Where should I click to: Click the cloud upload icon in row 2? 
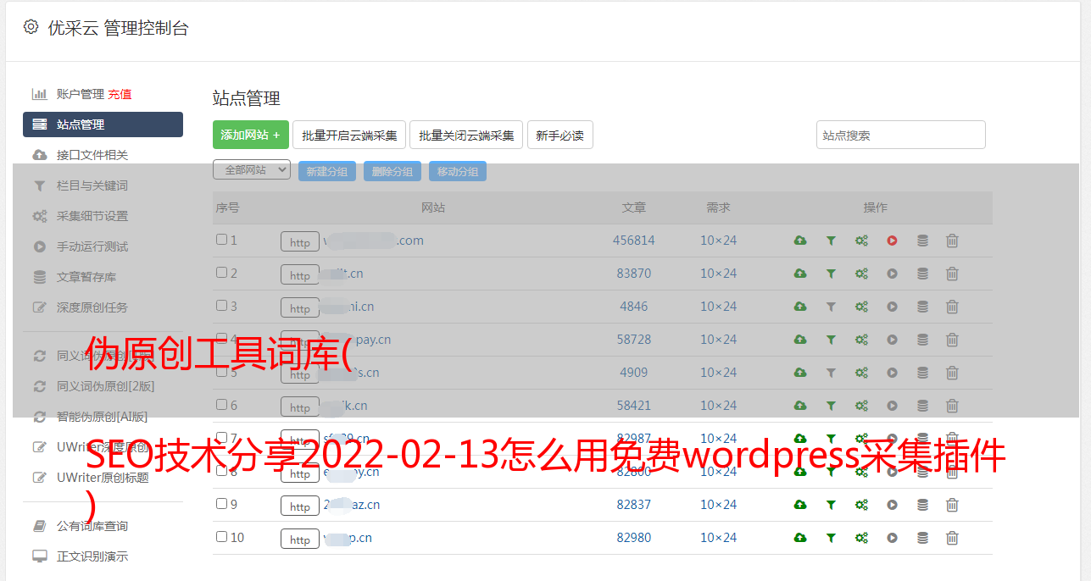(x=800, y=274)
